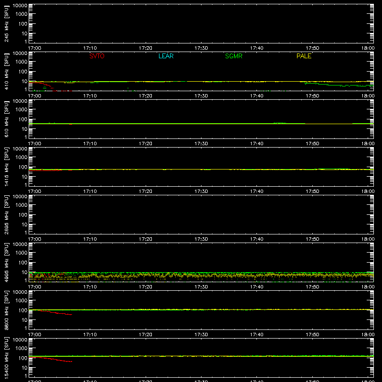Viewport: 382px width, 382px height.
Task: Select the 245 MHz [SFU] axis label
Action: tap(6, 23)
